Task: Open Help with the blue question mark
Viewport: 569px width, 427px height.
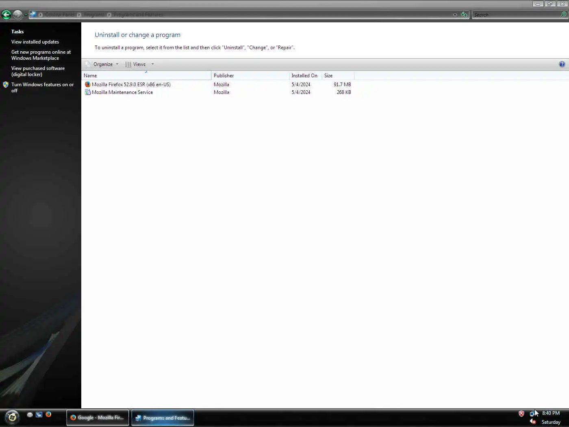Action: pyautogui.click(x=562, y=64)
